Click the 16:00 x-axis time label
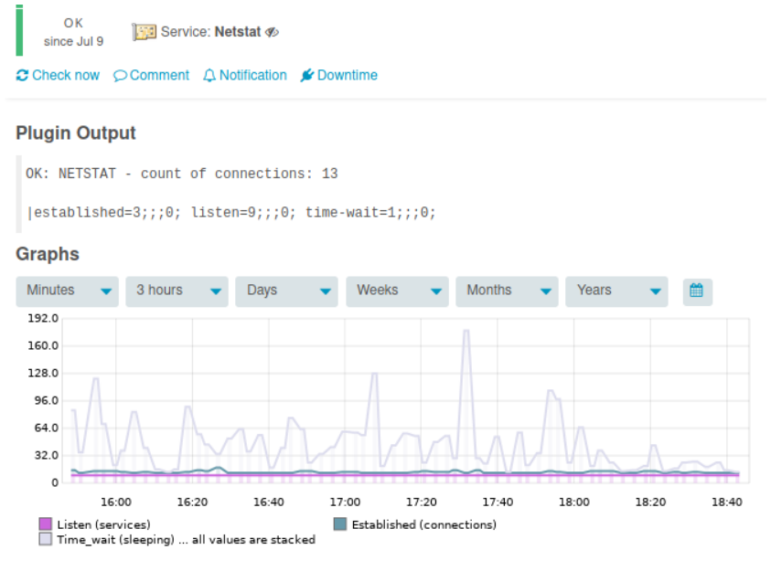Image resolution: width=771 pixels, height=571 pixels. pos(116,502)
